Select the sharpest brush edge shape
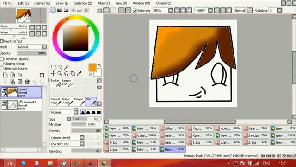This screenshot has height=167, width=296. [x=83, y=112]
